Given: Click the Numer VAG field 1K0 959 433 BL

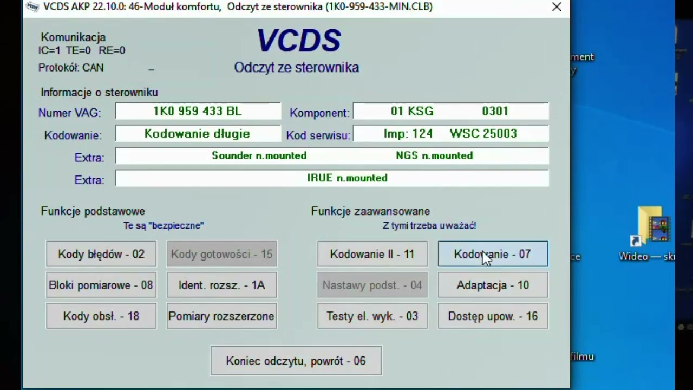Looking at the screenshot, I should click(198, 112).
